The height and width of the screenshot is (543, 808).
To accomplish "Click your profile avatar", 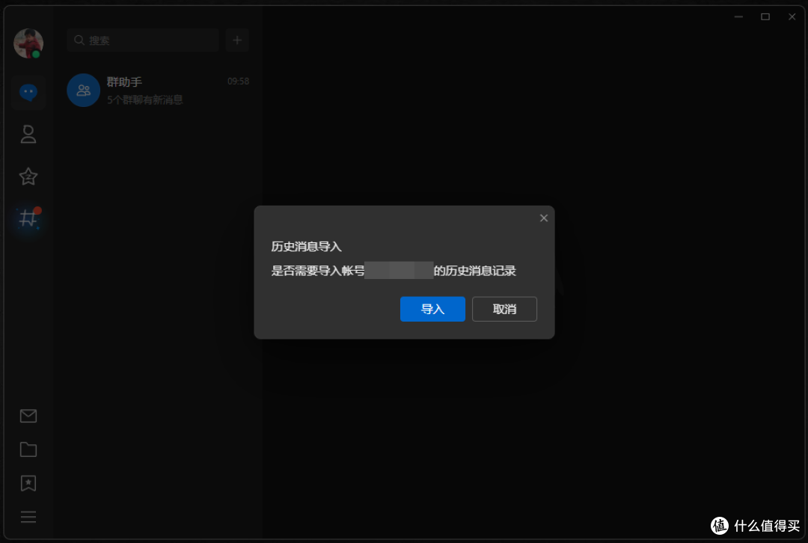I will coord(28,43).
